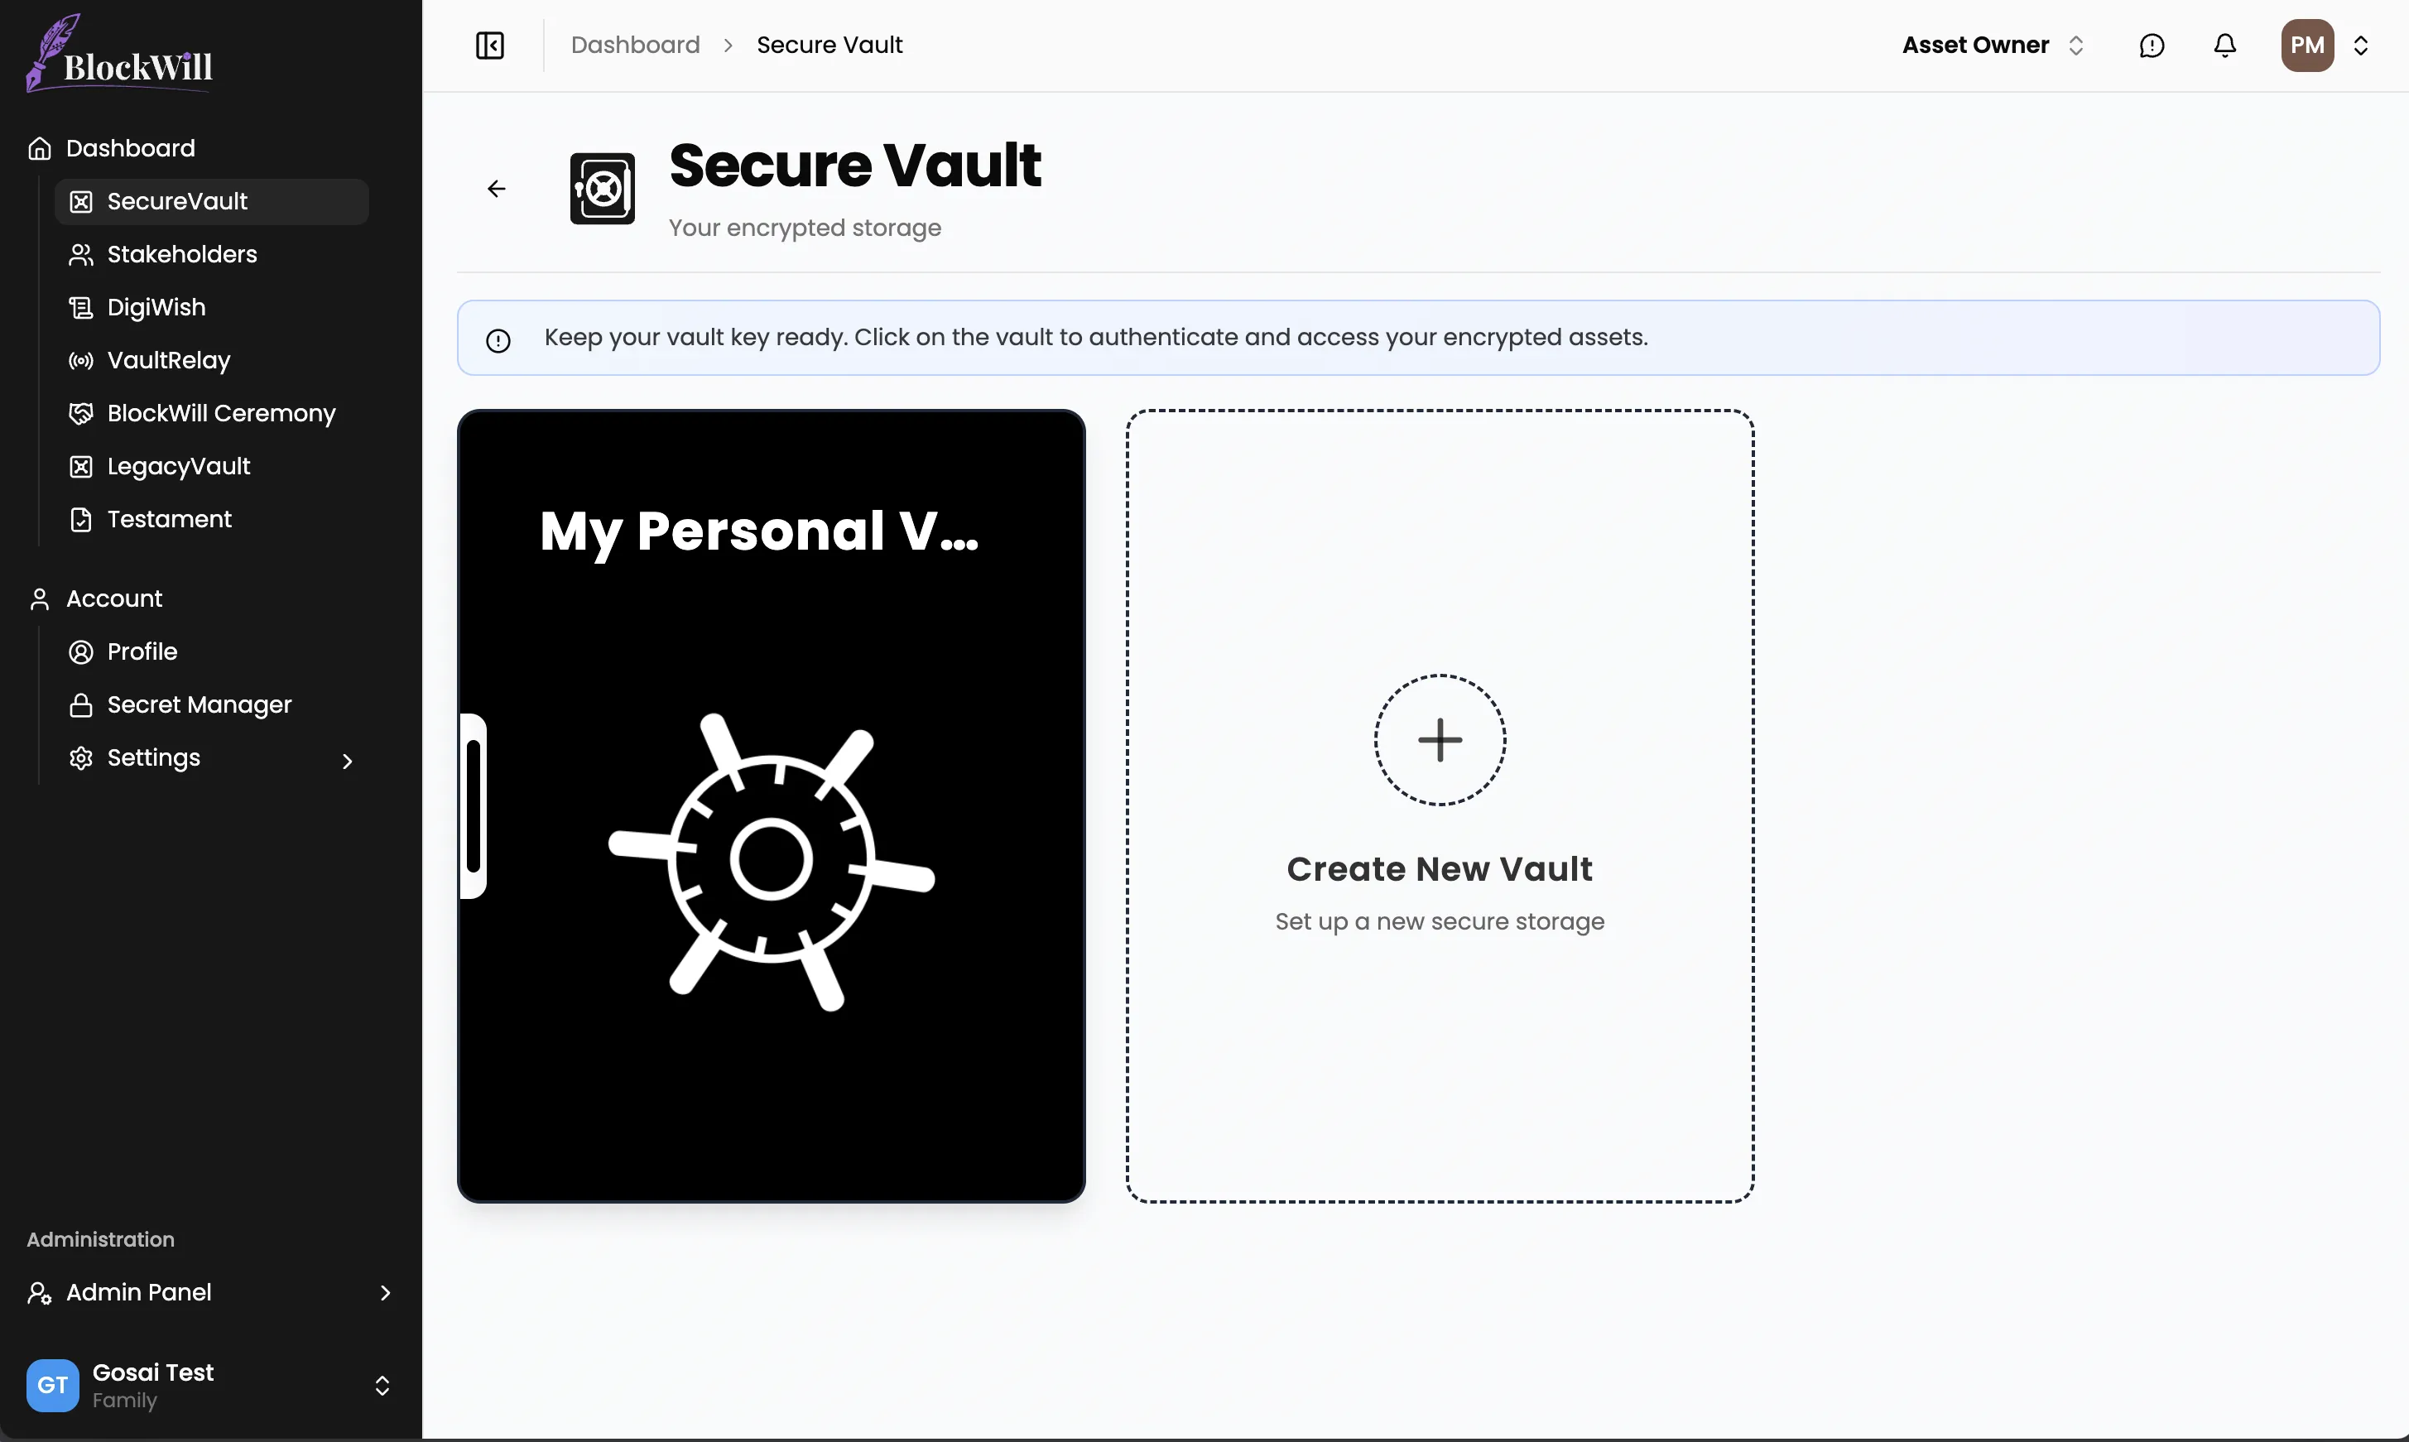This screenshot has height=1442, width=2409.
Task: Go to DigiWish in the sidebar
Action: click(156, 308)
